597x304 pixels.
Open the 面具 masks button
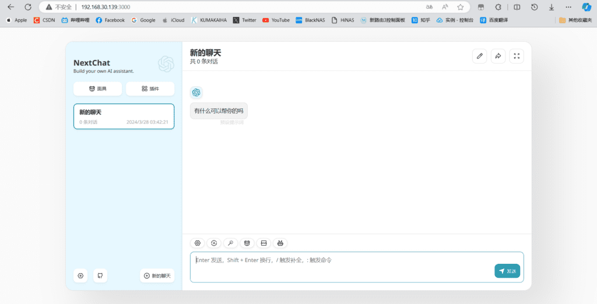(x=98, y=89)
